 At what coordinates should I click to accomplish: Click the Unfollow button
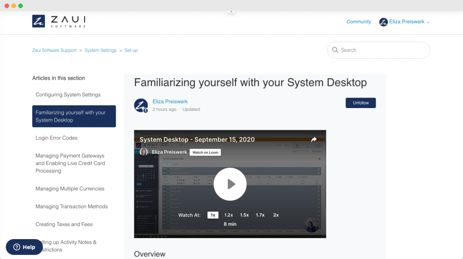pyautogui.click(x=360, y=103)
